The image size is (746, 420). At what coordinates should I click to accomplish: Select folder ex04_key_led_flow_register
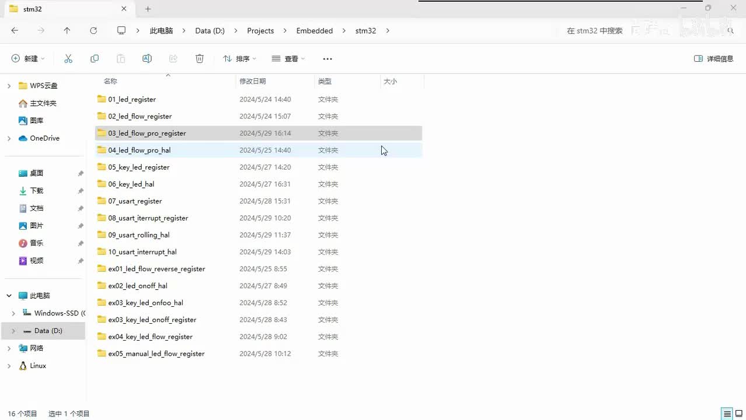(259, 336)
